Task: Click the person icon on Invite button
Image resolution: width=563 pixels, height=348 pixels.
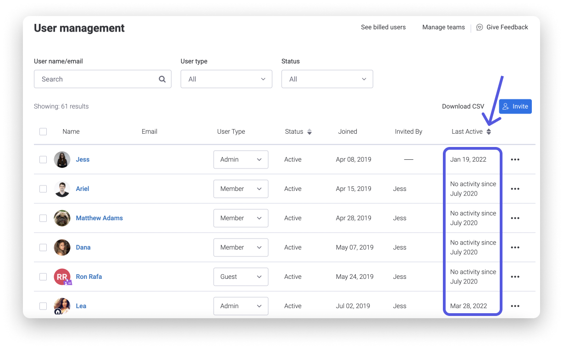Action: click(505, 106)
